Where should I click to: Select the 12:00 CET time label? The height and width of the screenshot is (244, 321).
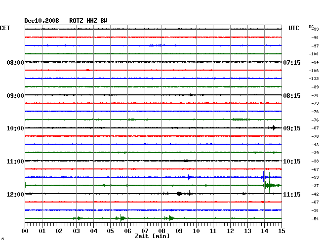tap(15, 194)
